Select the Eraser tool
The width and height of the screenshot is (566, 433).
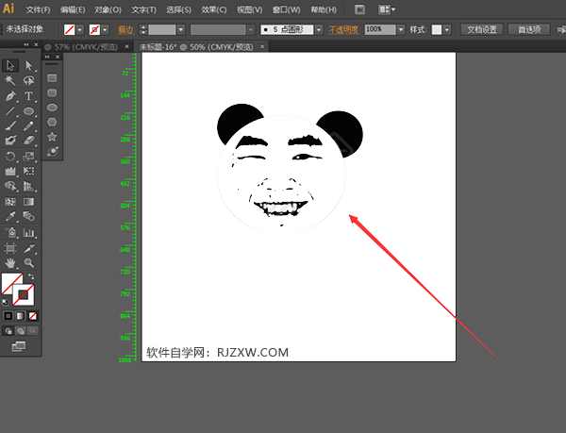[x=28, y=140]
